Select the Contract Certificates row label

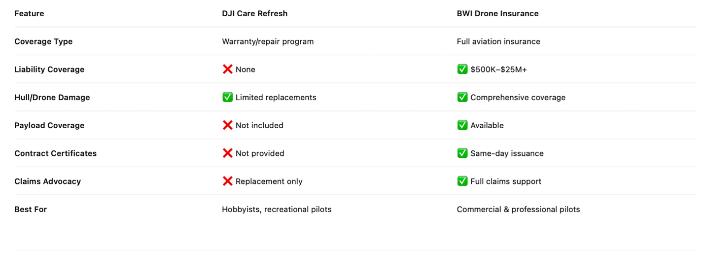coord(55,153)
